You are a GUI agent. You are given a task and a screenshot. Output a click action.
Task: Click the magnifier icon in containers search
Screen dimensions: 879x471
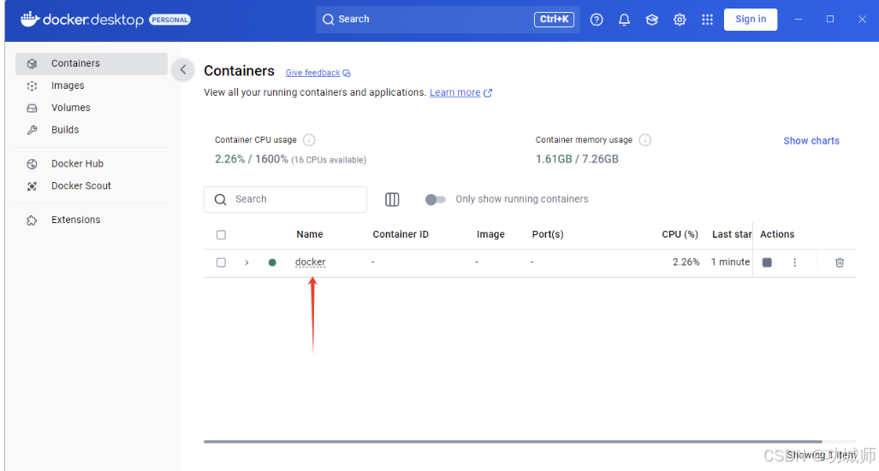220,199
